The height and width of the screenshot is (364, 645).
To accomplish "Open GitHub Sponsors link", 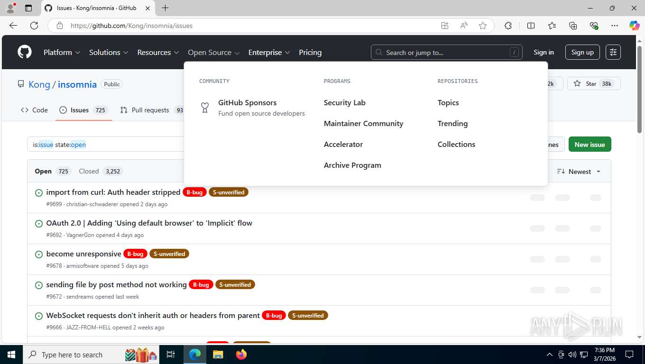I will pos(247,102).
